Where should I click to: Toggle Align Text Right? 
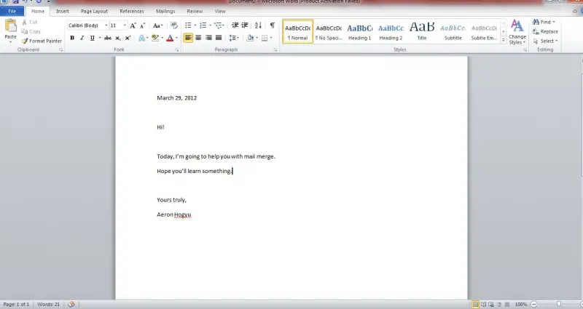(208, 38)
